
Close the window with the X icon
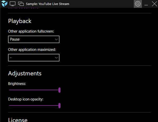[154, 4]
